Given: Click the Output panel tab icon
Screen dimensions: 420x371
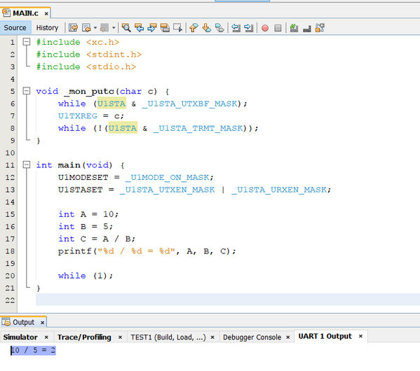Looking at the screenshot, I should pos(6,321).
